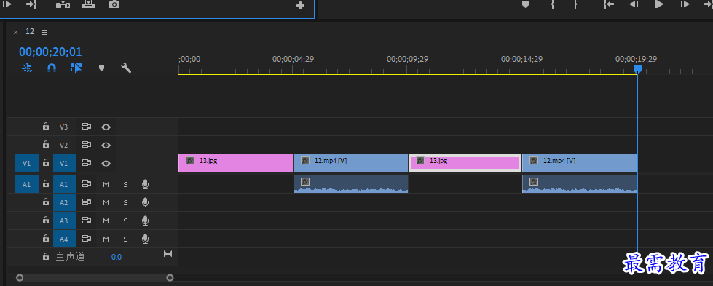Toggle A3 track targeting
The image size is (713, 286).
[64, 221]
